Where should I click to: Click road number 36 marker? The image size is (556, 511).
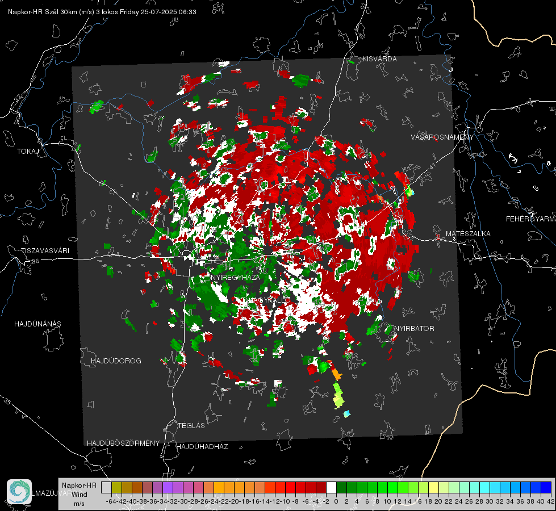pyautogui.click(x=35, y=261)
